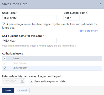Image resolution: width=104 pixels, height=95 pixels.
Task: Select the Card number last 4 field
Action: tap(71, 18)
